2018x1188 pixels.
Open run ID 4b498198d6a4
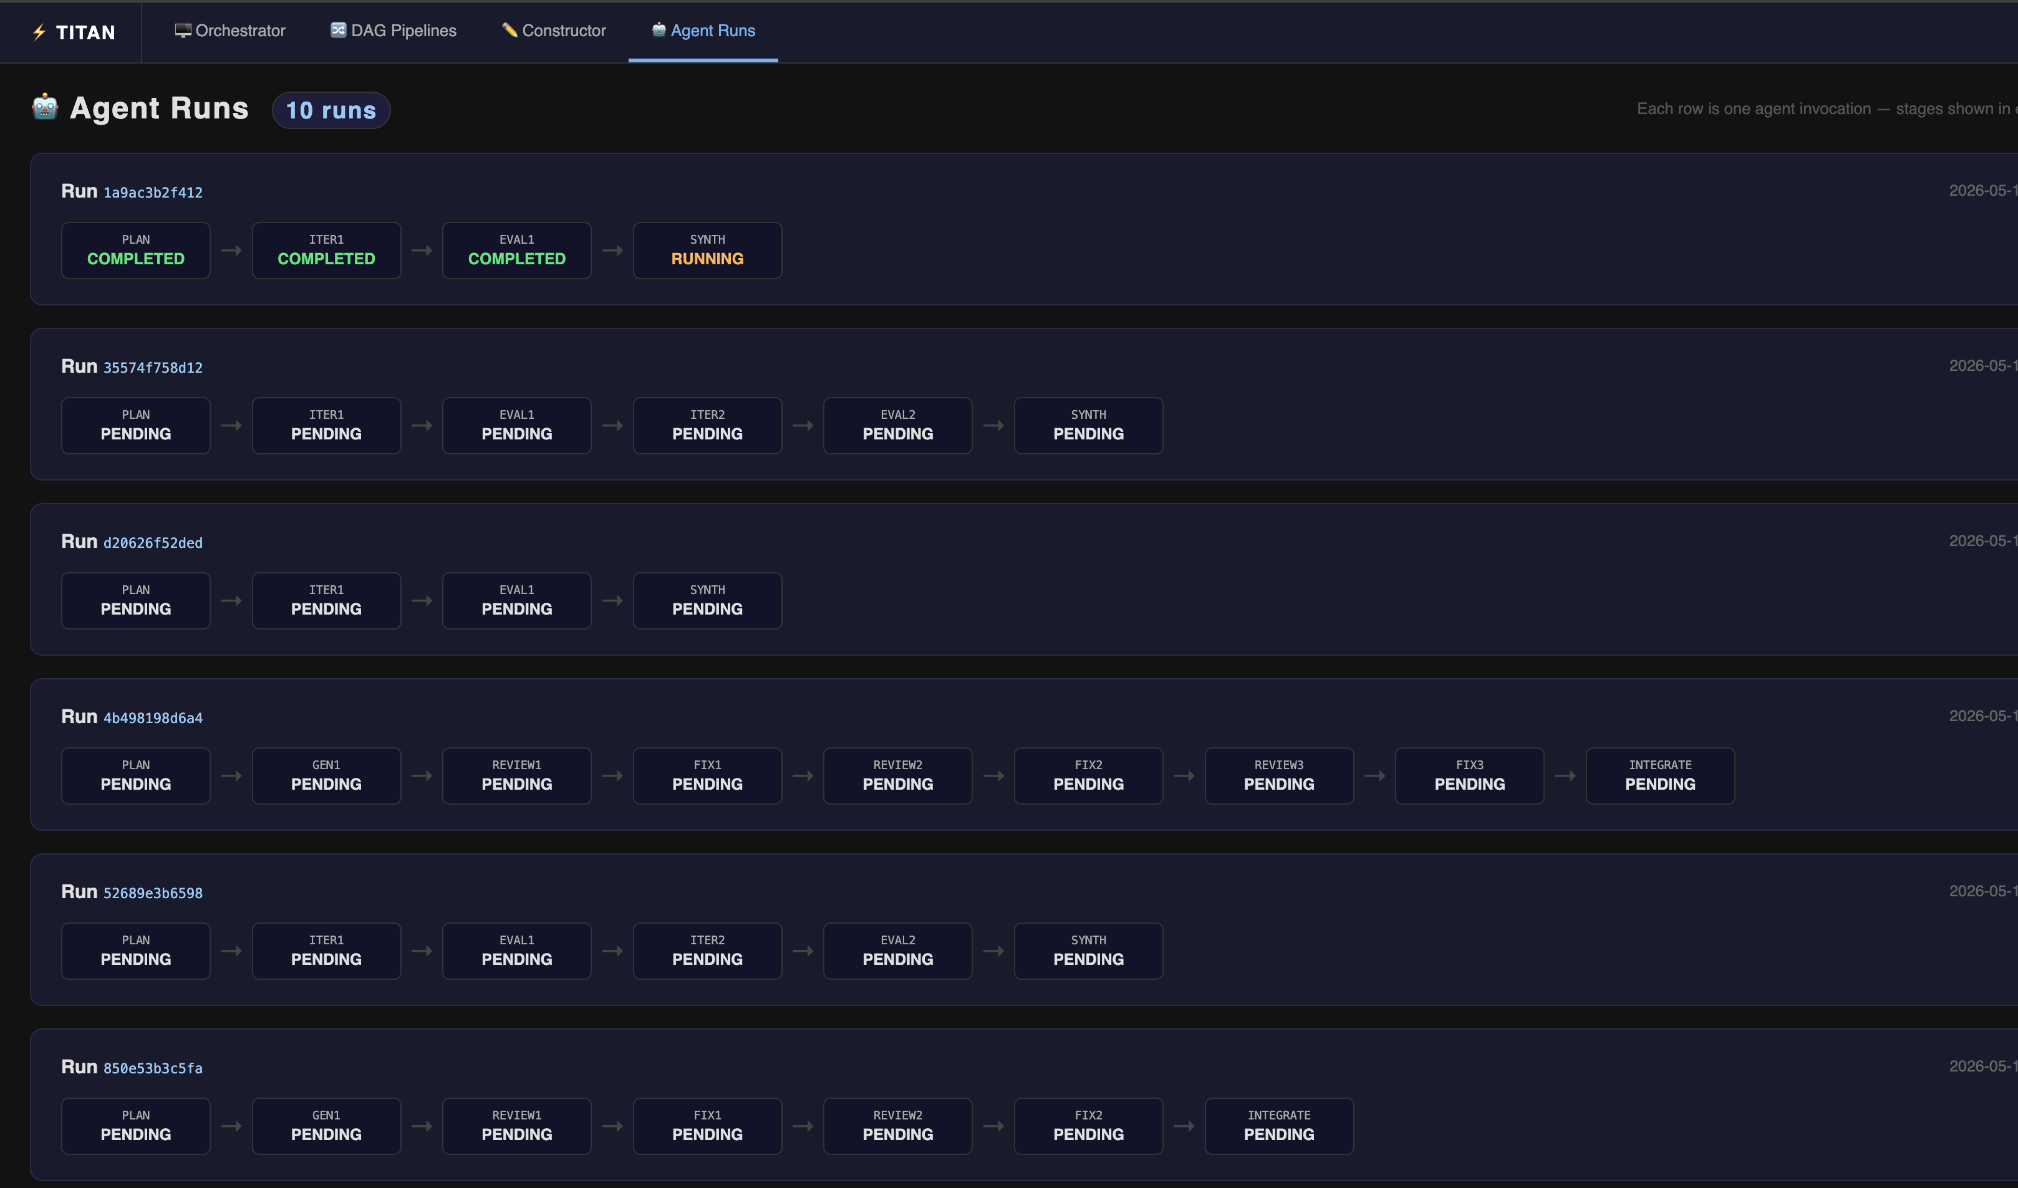pyautogui.click(x=153, y=719)
